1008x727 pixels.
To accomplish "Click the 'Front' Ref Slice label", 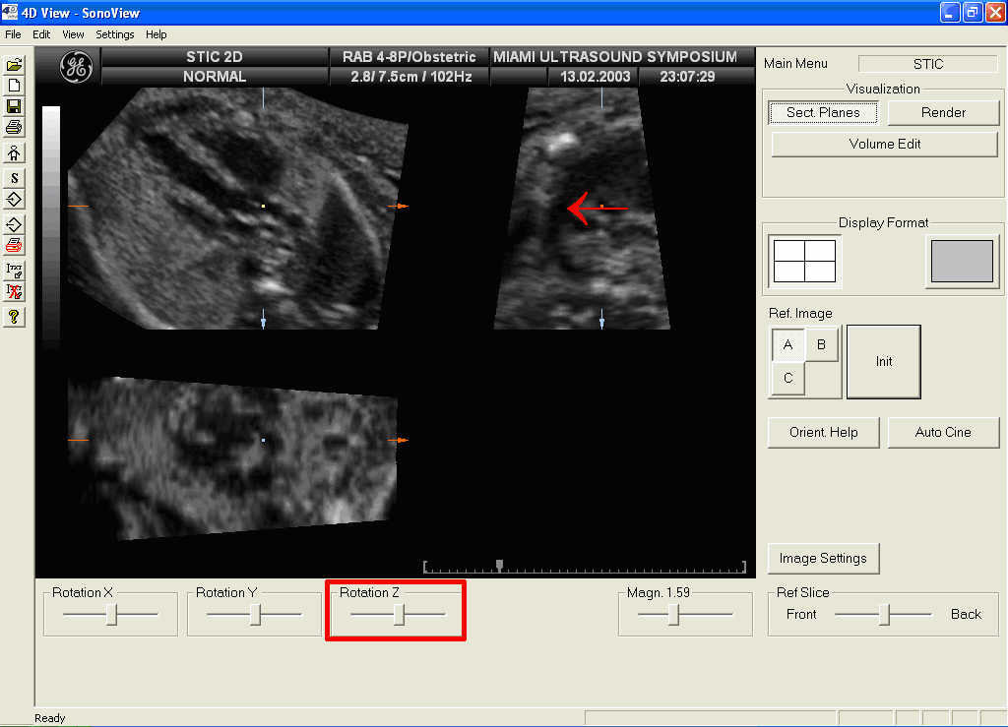I will [801, 615].
